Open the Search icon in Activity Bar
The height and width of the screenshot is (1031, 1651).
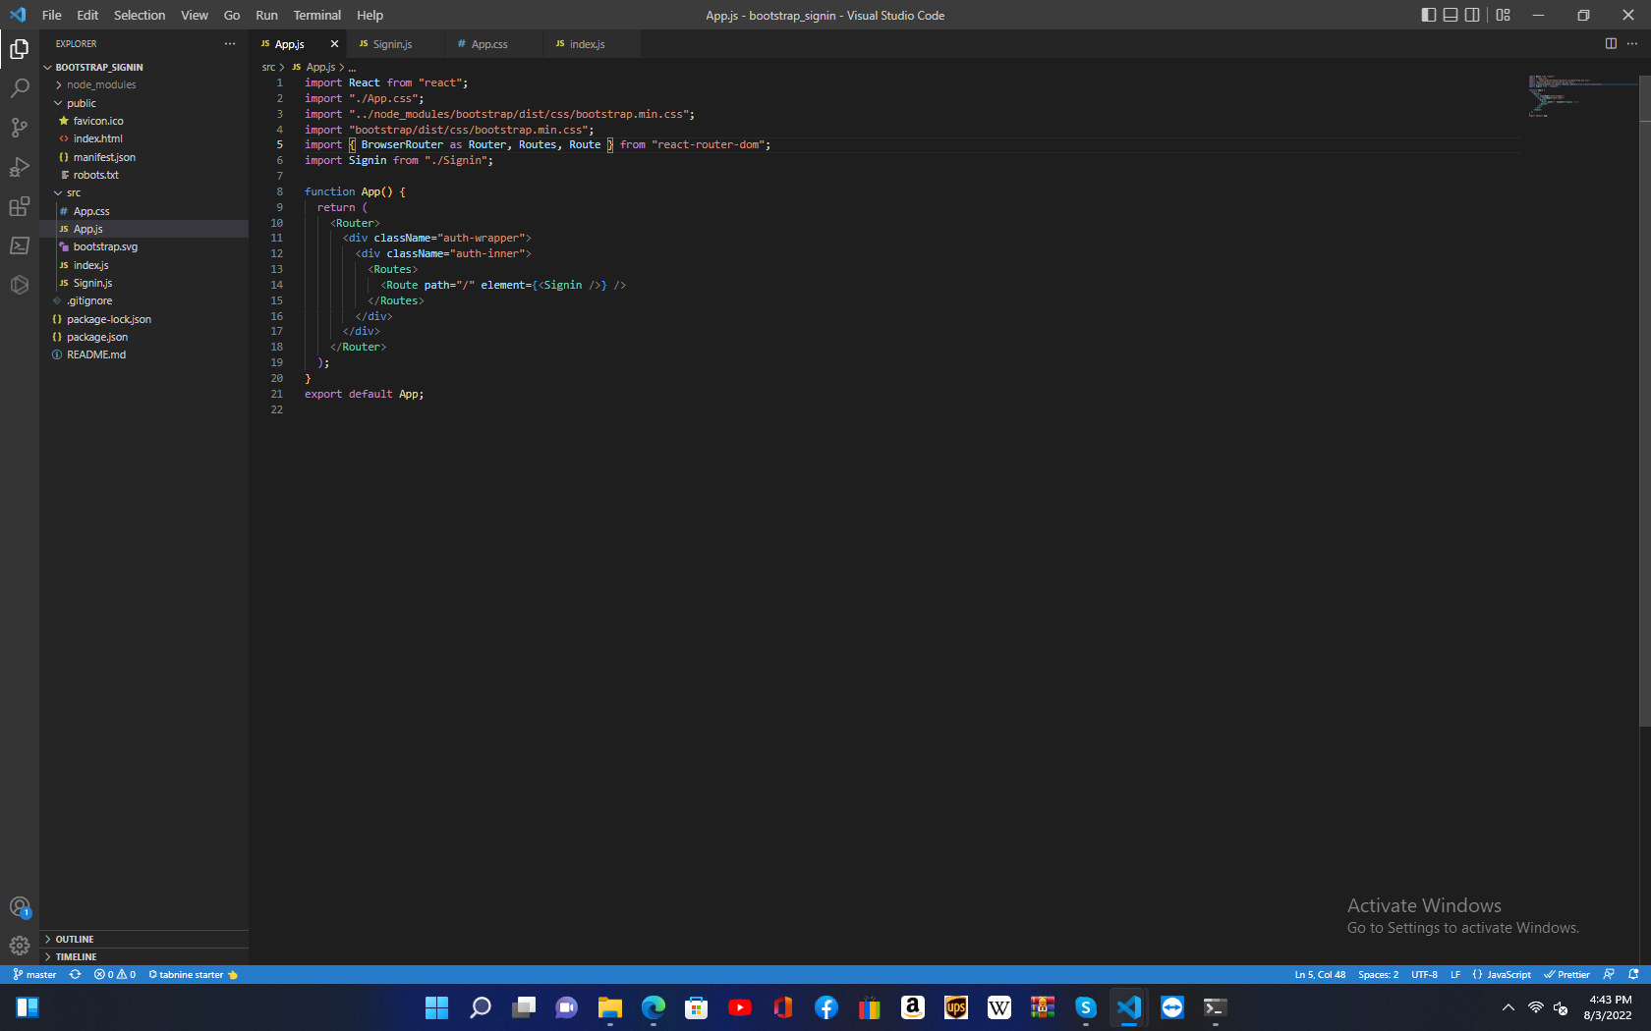tap(19, 87)
